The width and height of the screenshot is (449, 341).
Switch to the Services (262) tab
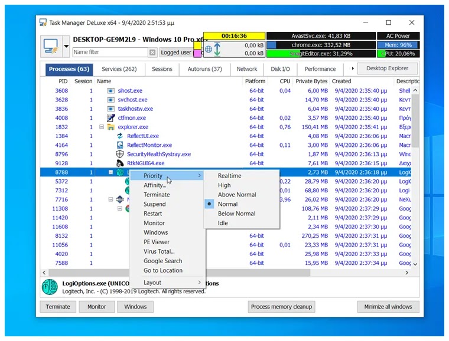coord(119,69)
